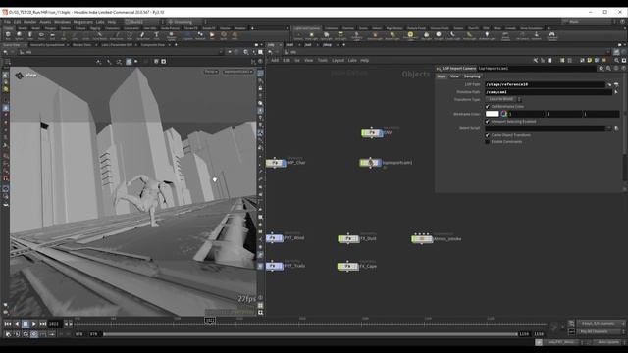Click the Sphere shelf tool
The width and height of the screenshot is (628, 353).
click(x=19, y=36)
